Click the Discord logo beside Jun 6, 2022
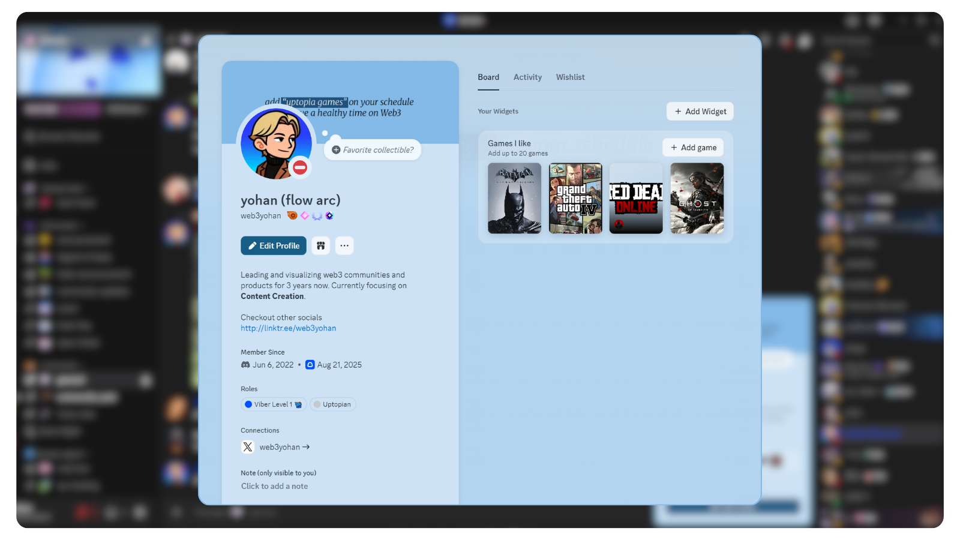 click(245, 365)
